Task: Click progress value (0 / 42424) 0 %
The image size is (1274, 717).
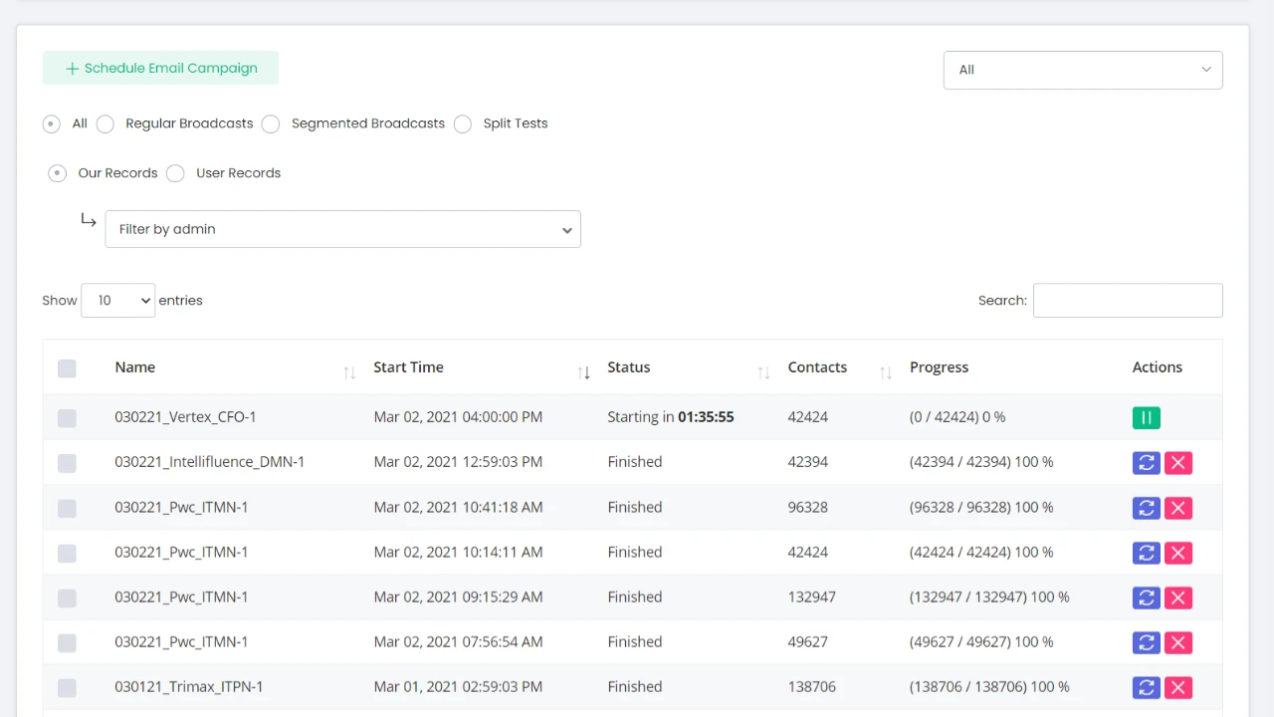Action: (957, 417)
